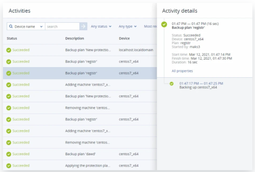Click the search text input field
Screen dimensions: 255x172
(x=62, y=26)
